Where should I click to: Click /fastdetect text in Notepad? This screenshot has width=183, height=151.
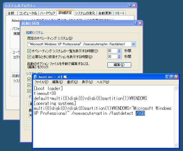point(121,113)
